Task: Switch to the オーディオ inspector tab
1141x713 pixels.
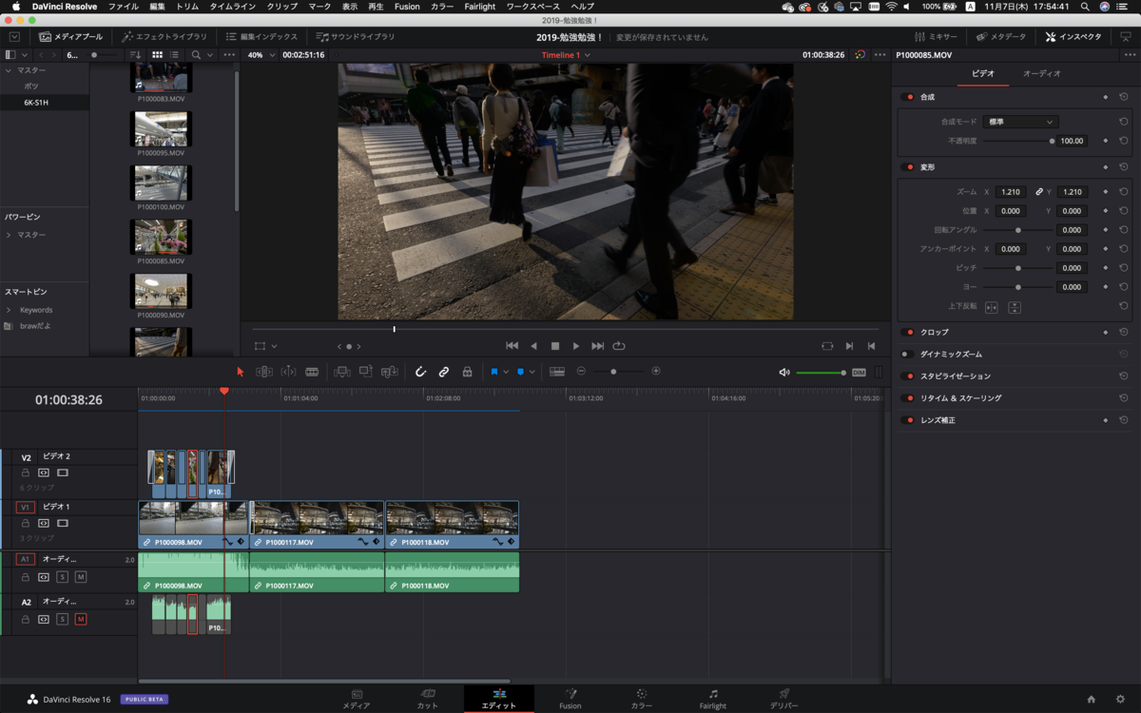Action: (x=1041, y=73)
